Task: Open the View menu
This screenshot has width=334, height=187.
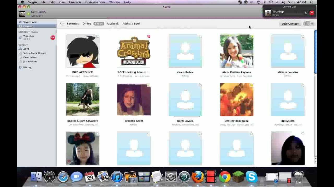Action: click(62, 2)
